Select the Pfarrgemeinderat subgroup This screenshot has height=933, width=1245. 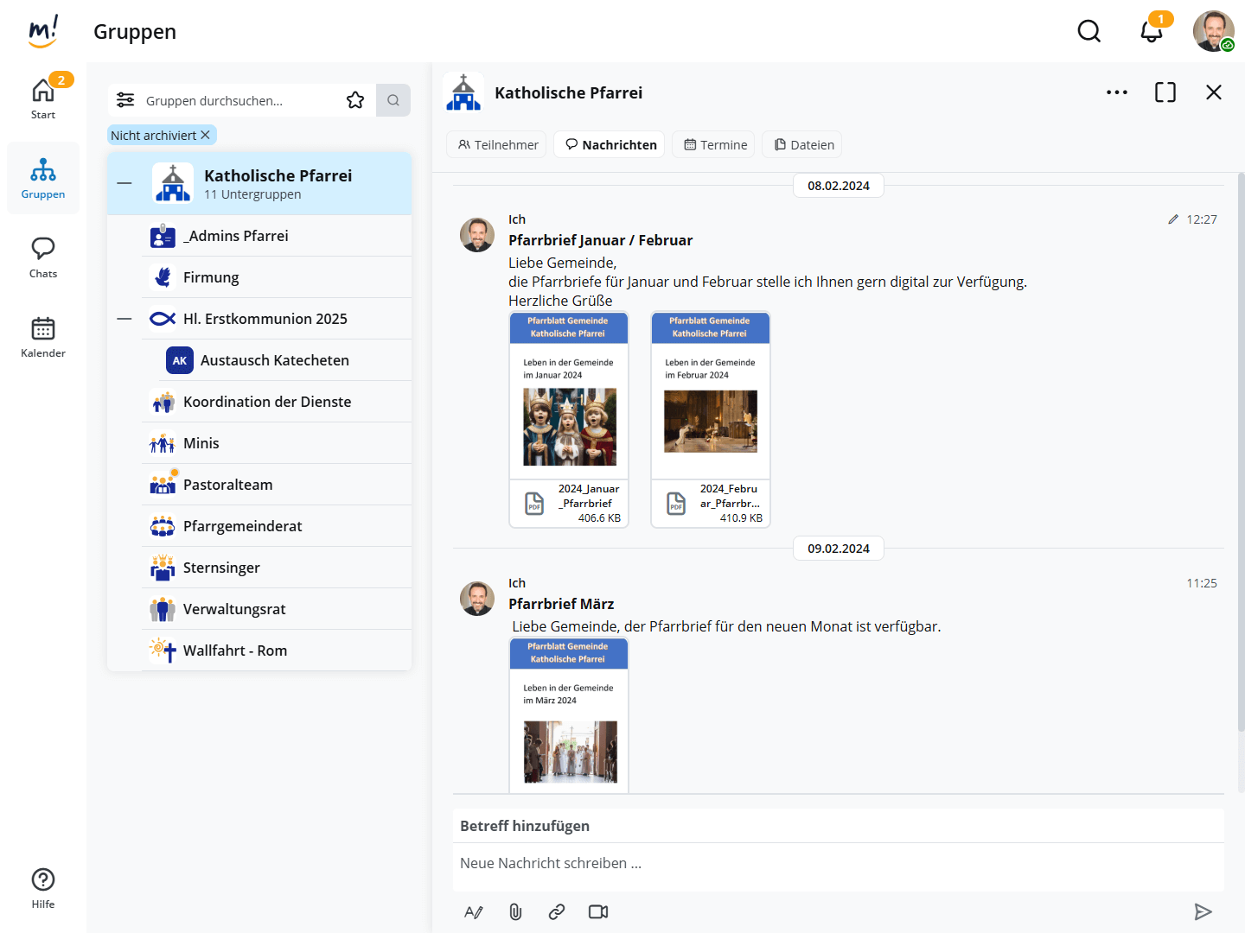tap(242, 526)
